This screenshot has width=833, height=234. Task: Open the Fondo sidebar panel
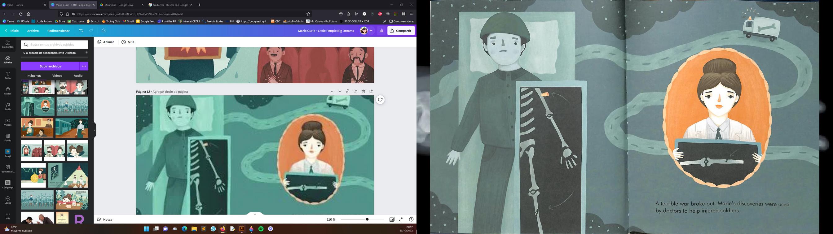tap(8, 138)
